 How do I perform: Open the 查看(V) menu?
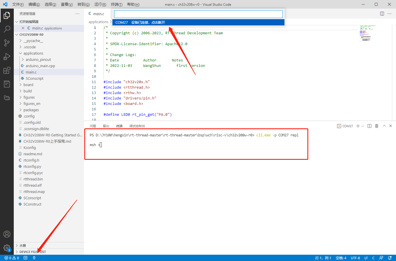point(67,4)
